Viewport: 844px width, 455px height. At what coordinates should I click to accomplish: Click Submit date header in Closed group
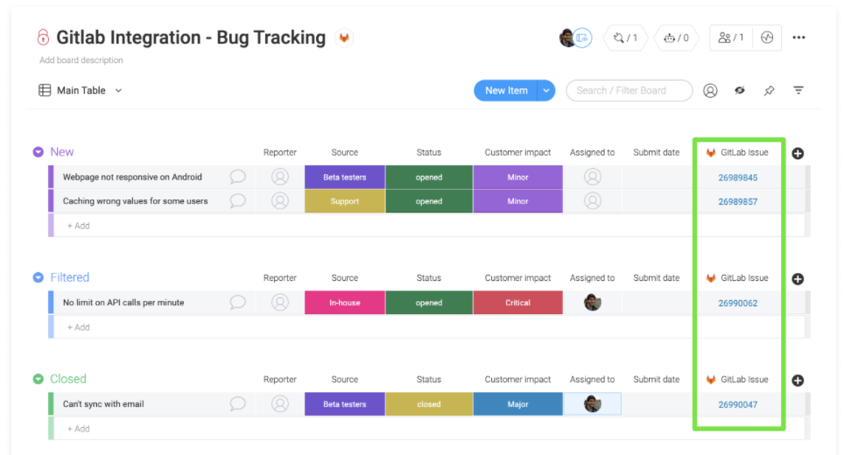[656, 380]
